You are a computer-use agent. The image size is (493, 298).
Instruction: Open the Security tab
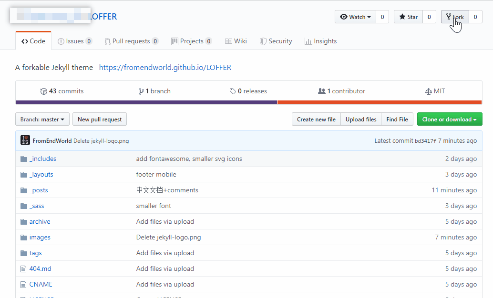click(276, 41)
